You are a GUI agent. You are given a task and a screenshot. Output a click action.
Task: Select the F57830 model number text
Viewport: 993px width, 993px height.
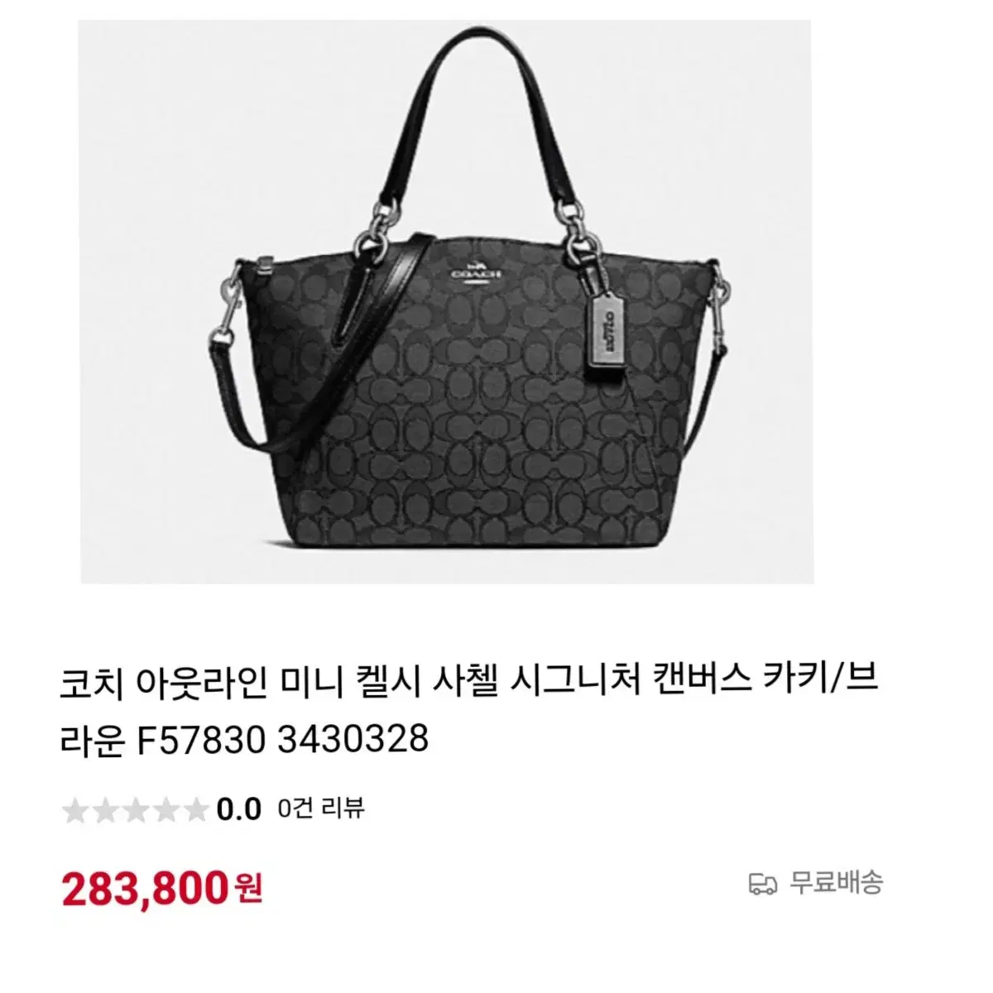[199, 739]
